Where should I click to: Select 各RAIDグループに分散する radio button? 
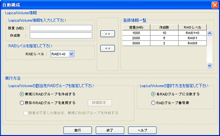click(x=153, y=94)
